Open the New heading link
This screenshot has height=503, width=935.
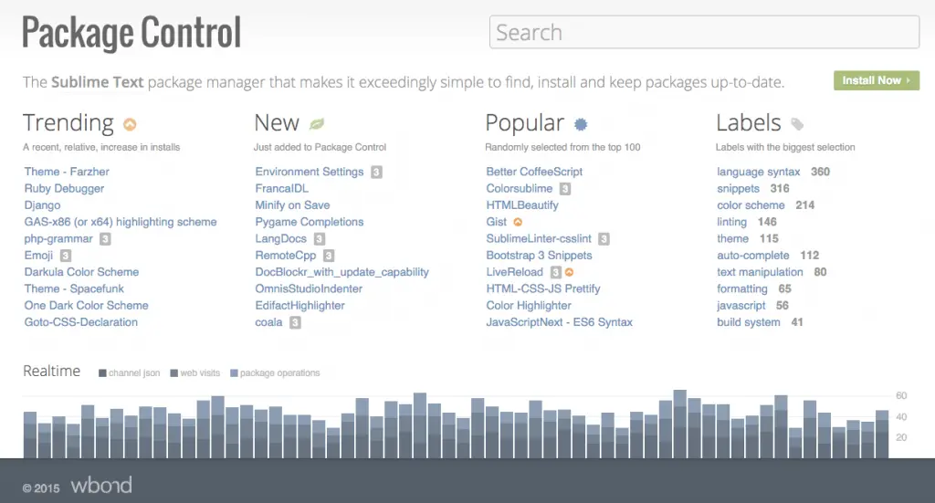277,122
